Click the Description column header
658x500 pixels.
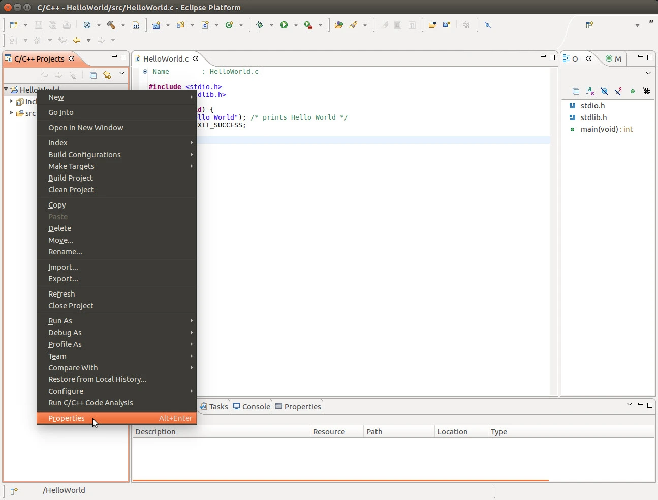coord(155,432)
